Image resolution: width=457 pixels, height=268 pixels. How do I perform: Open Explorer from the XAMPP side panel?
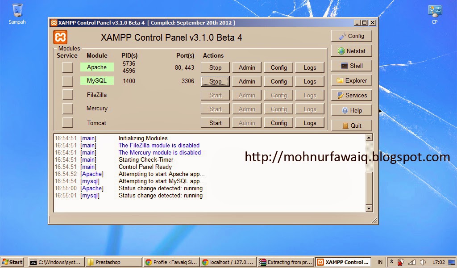[352, 80]
